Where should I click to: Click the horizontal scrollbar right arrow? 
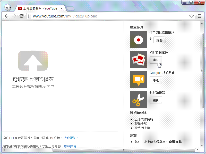[197, 150]
